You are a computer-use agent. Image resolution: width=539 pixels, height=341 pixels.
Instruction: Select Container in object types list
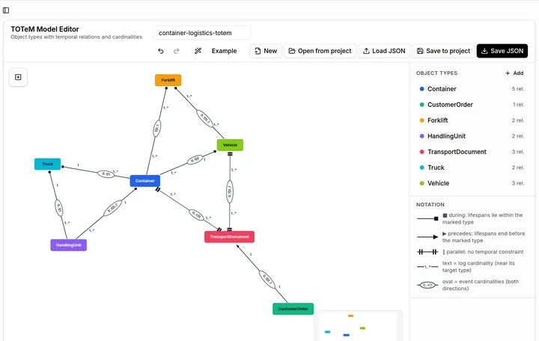pos(472,89)
